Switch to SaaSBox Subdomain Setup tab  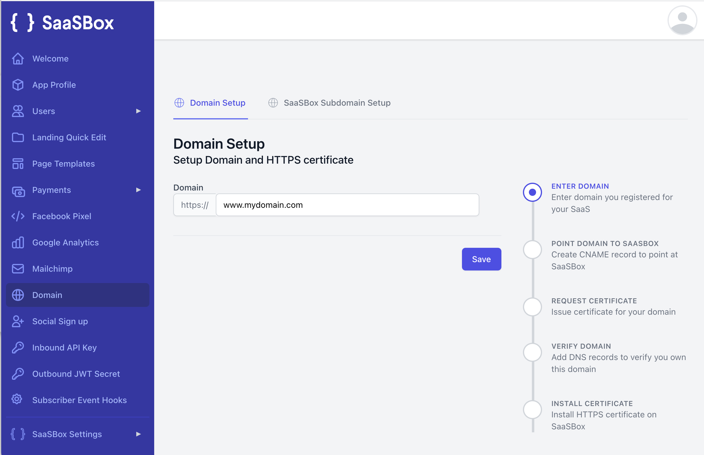point(329,103)
